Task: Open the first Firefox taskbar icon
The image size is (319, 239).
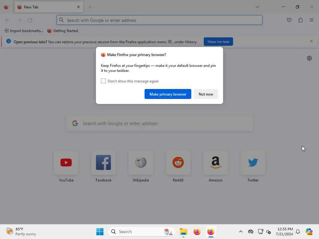Action: tap(197, 232)
